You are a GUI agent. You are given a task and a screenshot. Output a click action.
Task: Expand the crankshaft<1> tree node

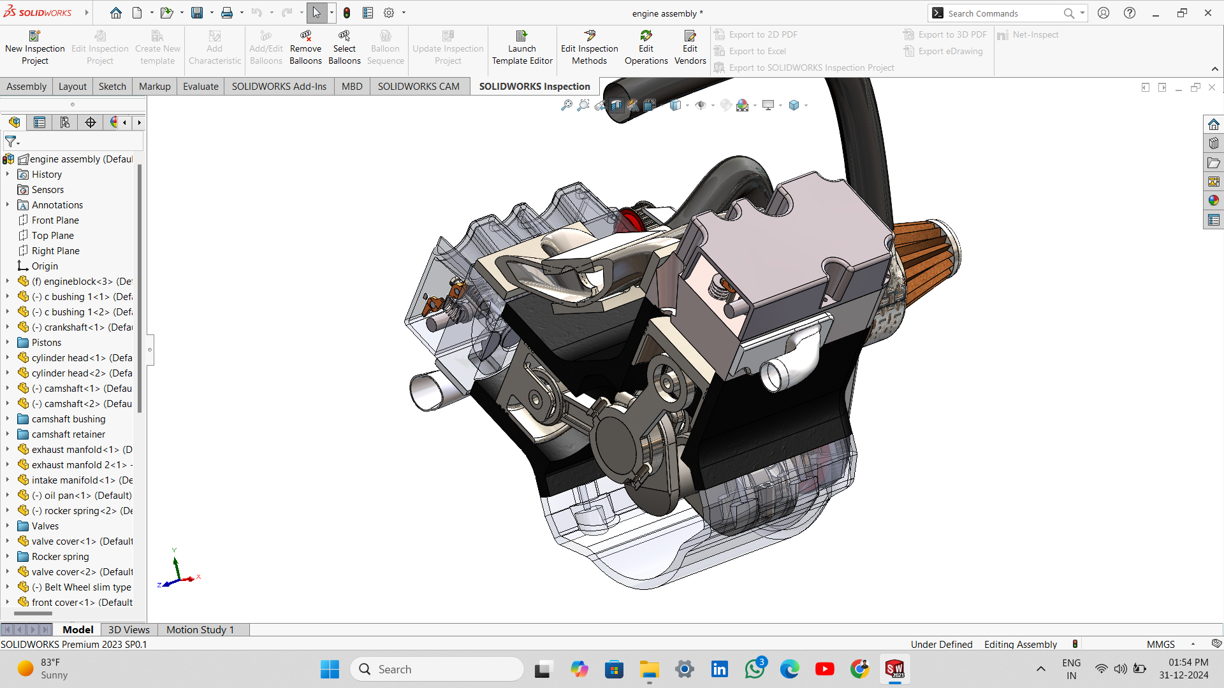(8, 327)
